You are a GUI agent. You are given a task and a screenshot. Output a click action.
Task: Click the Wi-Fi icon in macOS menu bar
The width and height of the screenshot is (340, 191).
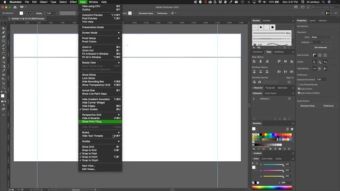tap(260, 2)
